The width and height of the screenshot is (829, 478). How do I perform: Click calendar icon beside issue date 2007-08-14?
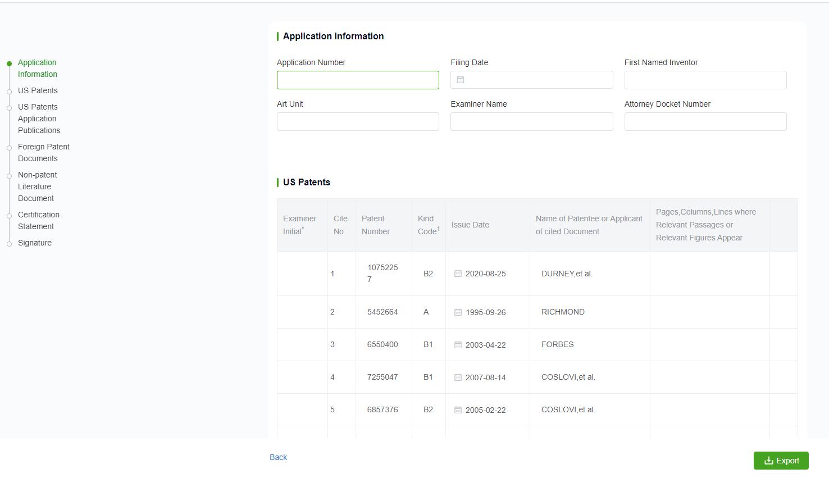[458, 377]
